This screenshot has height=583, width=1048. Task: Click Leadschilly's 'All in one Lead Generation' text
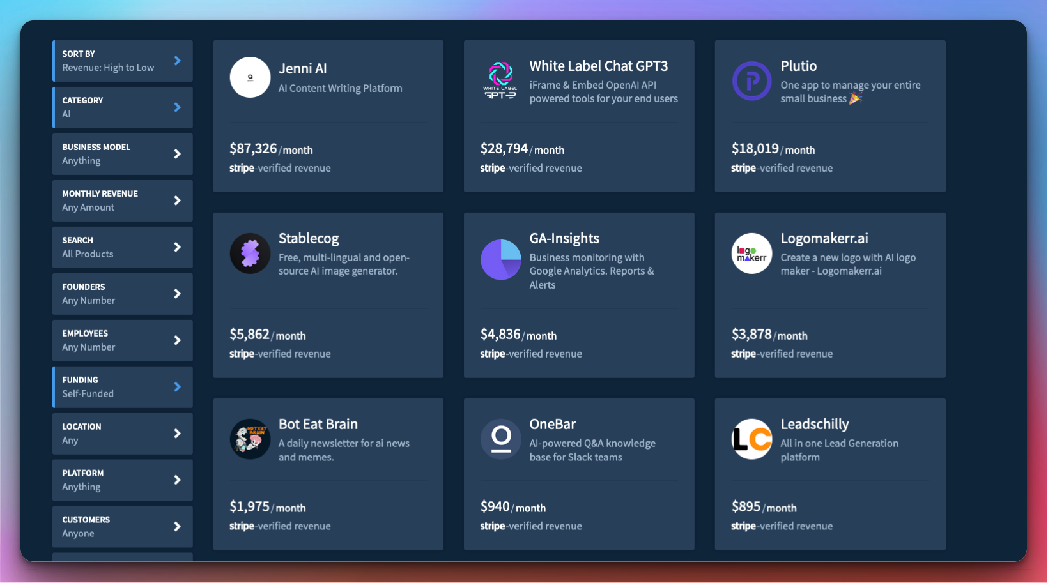(x=839, y=450)
